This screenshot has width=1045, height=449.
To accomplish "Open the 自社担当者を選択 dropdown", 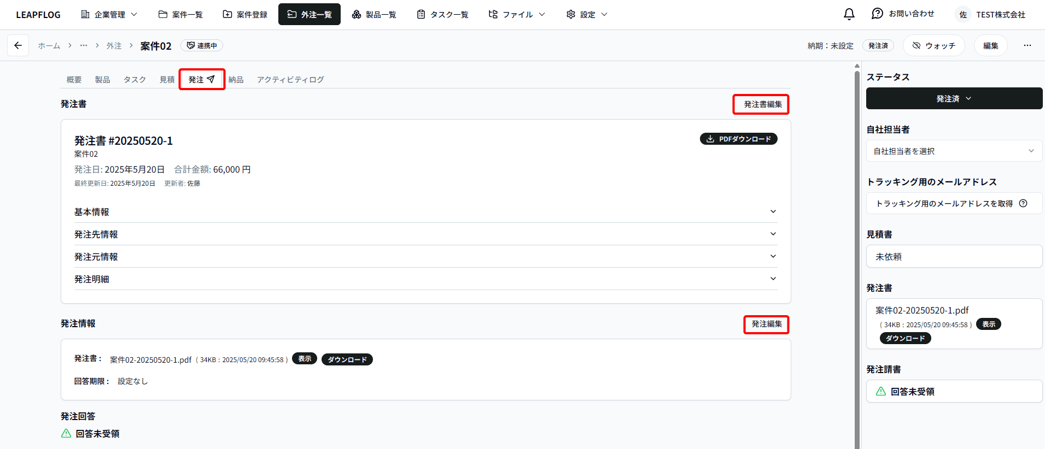I will (x=954, y=151).
